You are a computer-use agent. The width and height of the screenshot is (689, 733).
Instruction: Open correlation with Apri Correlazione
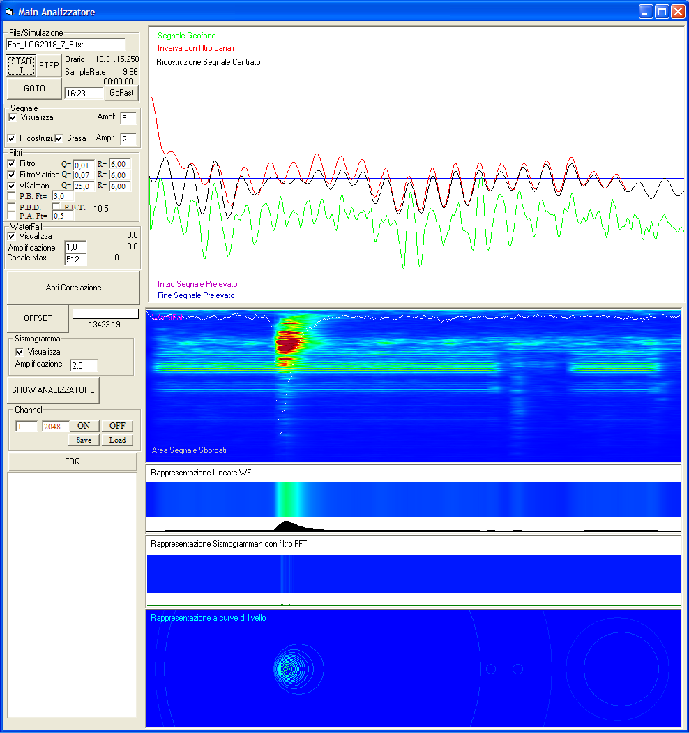click(x=73, y=288)
